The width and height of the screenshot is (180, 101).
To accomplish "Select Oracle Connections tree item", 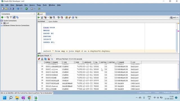I will 10,21.
